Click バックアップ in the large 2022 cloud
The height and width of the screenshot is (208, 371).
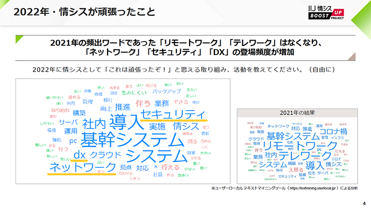coord(166,91)
